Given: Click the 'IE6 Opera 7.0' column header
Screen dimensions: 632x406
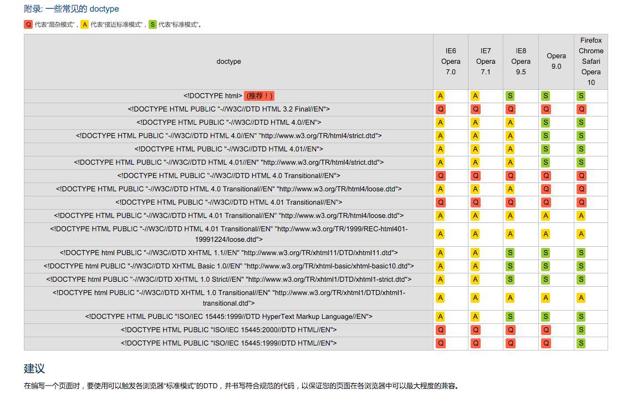Looking at the screenshot, I should pyautogui.click(x=451, y=62).
